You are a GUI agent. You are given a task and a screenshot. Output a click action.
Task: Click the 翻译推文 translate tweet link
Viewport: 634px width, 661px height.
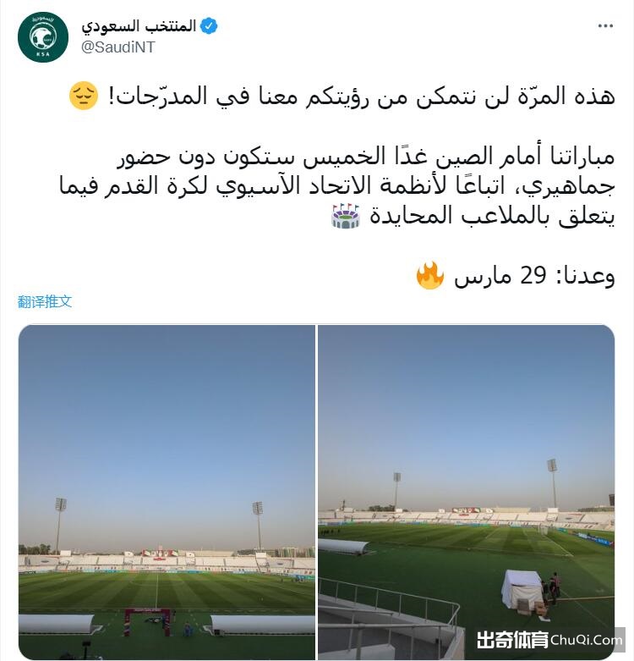click(x=45, y=301)
